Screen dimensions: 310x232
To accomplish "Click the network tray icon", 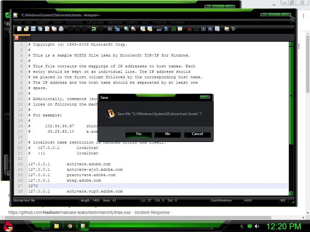I will (250, 226).
